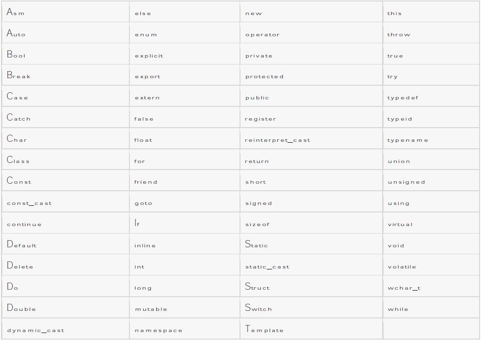Click the 'dynamic_cast' cell

(x=36, y=330)
